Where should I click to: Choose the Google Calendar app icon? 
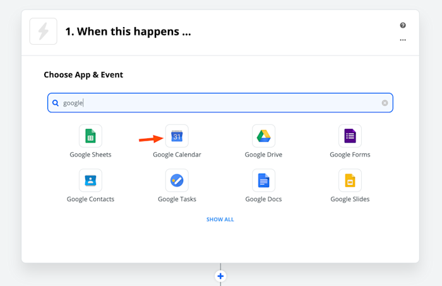[x=177, y=136]
